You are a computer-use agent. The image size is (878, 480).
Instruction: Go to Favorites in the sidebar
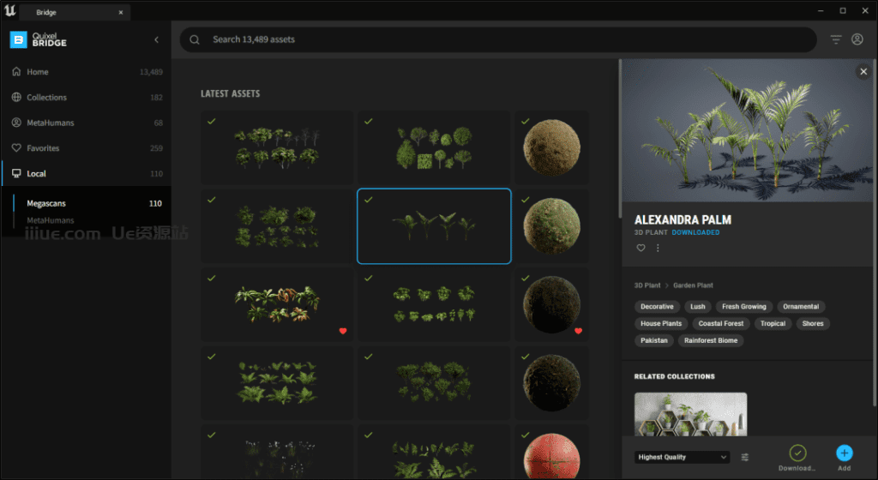43,148
